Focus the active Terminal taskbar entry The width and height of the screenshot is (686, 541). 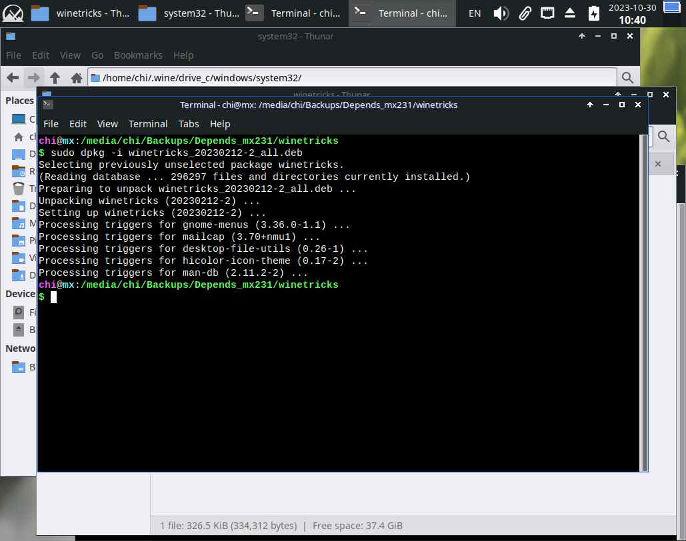tap(402, 13)
